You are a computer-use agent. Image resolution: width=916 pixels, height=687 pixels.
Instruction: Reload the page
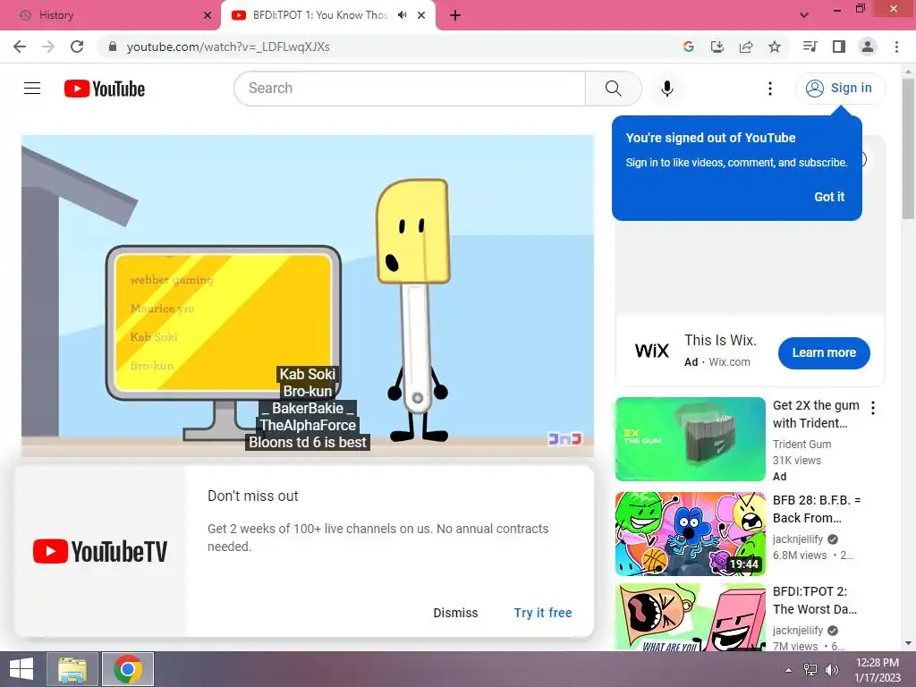coord(77,47)
